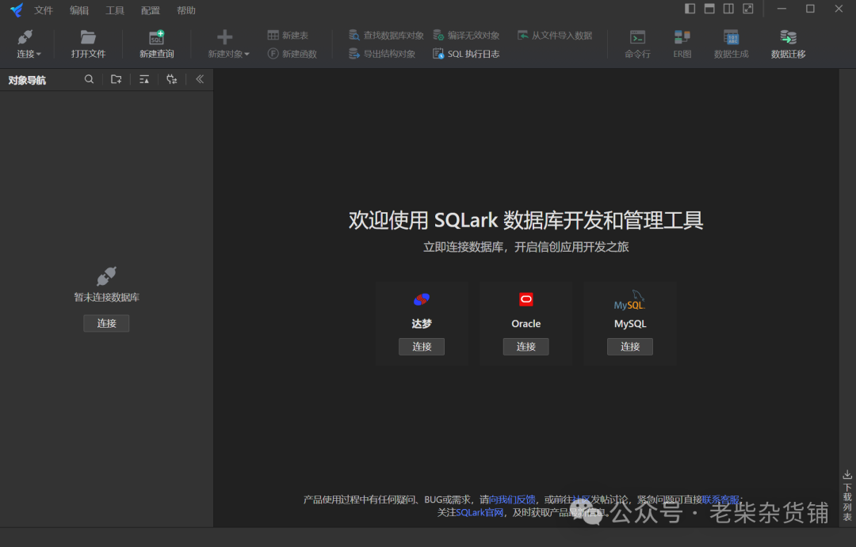This screenshot has height=547, width=856.
Task: Click the refresh sync icon in 对象导航
Action: click(x=172, y=80)
